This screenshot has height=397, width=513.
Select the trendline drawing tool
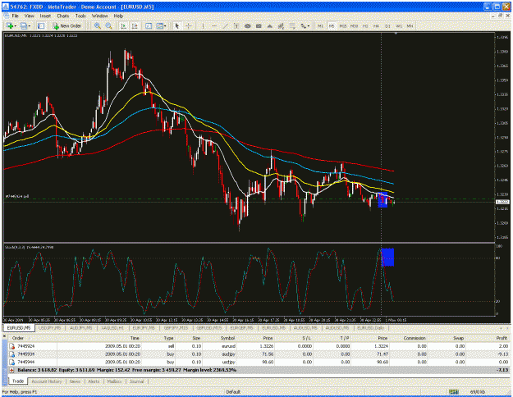(225, 25)
